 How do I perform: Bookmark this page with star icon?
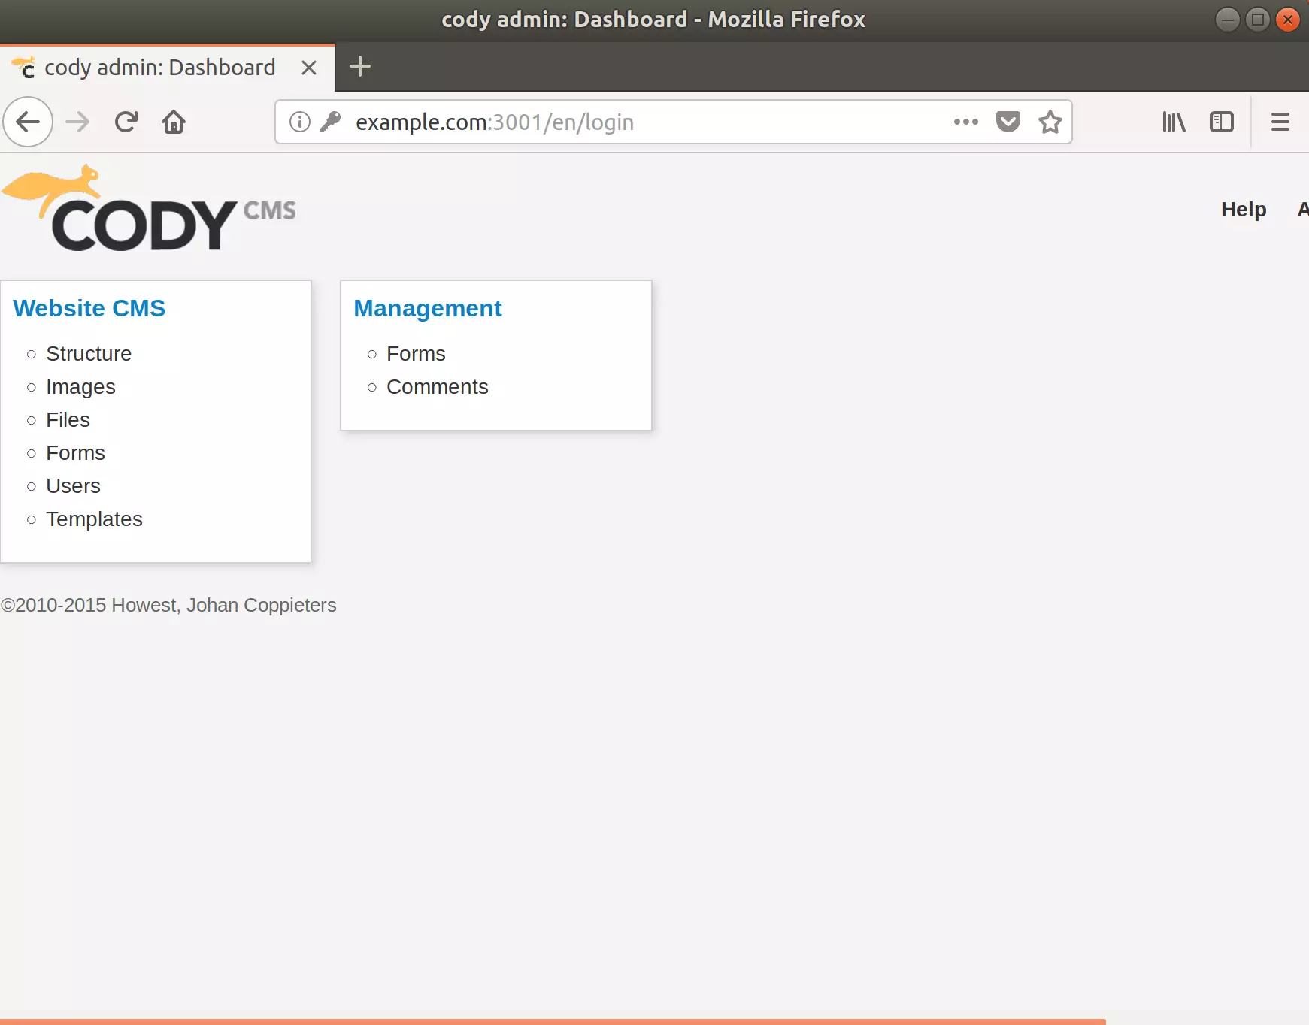coord(1050,122)
